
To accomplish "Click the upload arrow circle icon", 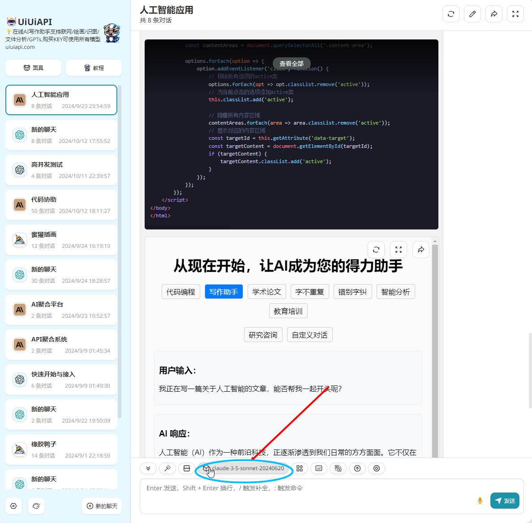I will (x=357, y=468).
